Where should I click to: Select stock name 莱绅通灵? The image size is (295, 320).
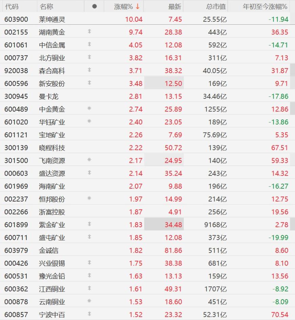pyautogui.click(x=52, y=19)
